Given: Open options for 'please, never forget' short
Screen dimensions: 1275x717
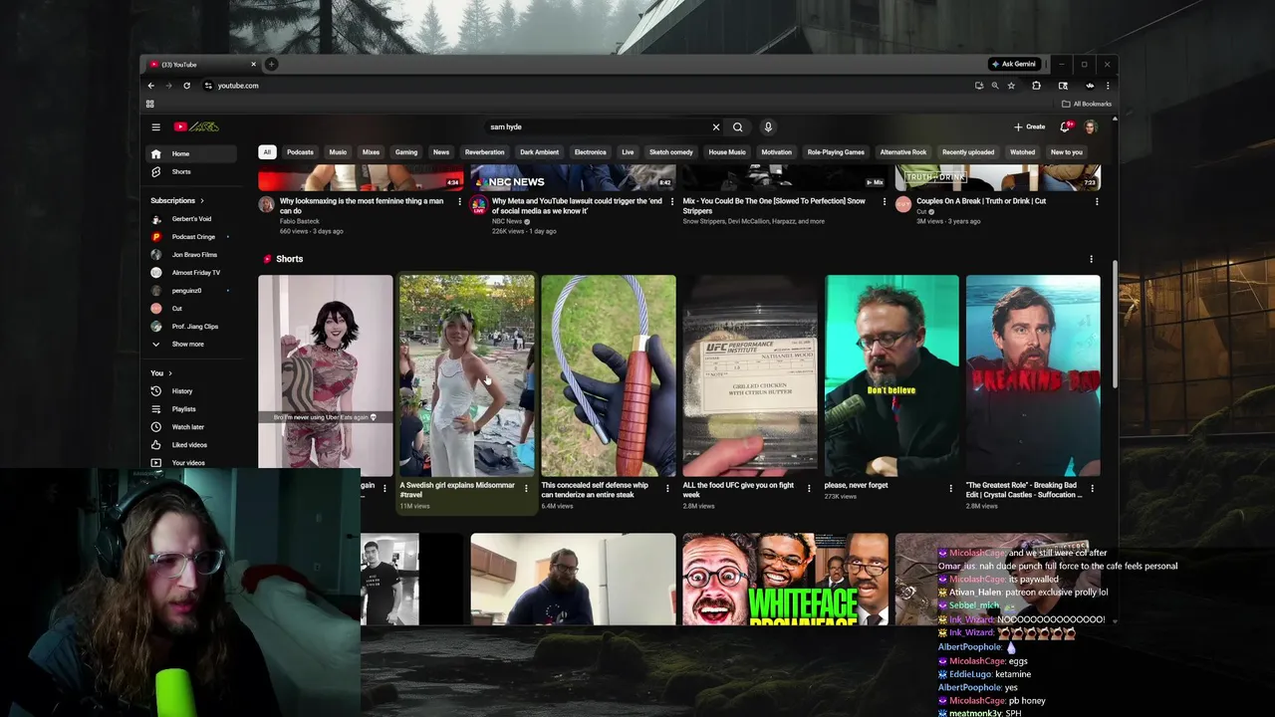Looking at the screenshot, I should tap(950, 488).
